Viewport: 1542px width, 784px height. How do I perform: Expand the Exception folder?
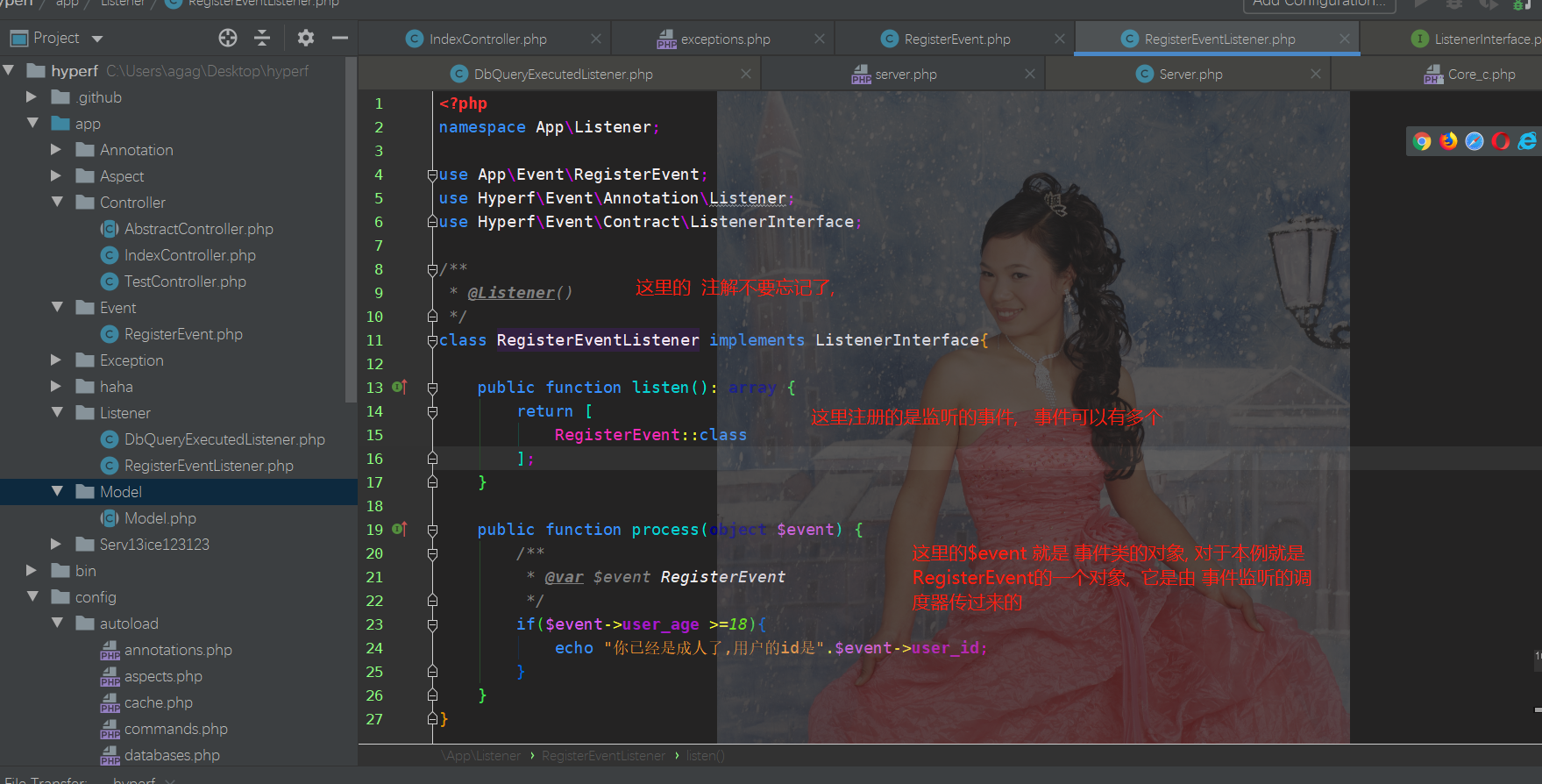click(56, 360)
